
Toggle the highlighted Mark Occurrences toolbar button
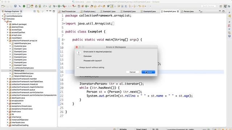point(111,6)
